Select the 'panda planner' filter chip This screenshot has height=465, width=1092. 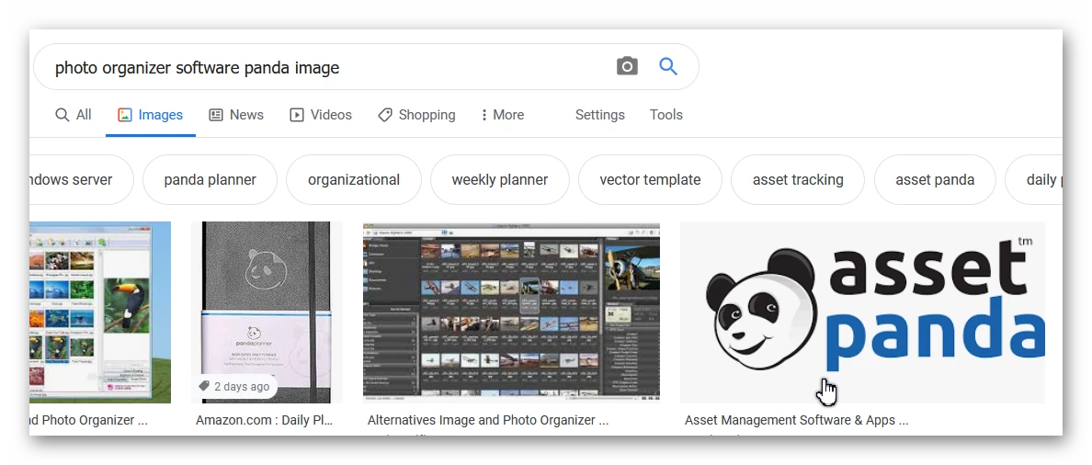(x=210, y=179)
